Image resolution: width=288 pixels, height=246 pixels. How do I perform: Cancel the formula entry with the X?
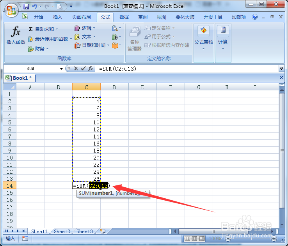click(x=76, y=69)
